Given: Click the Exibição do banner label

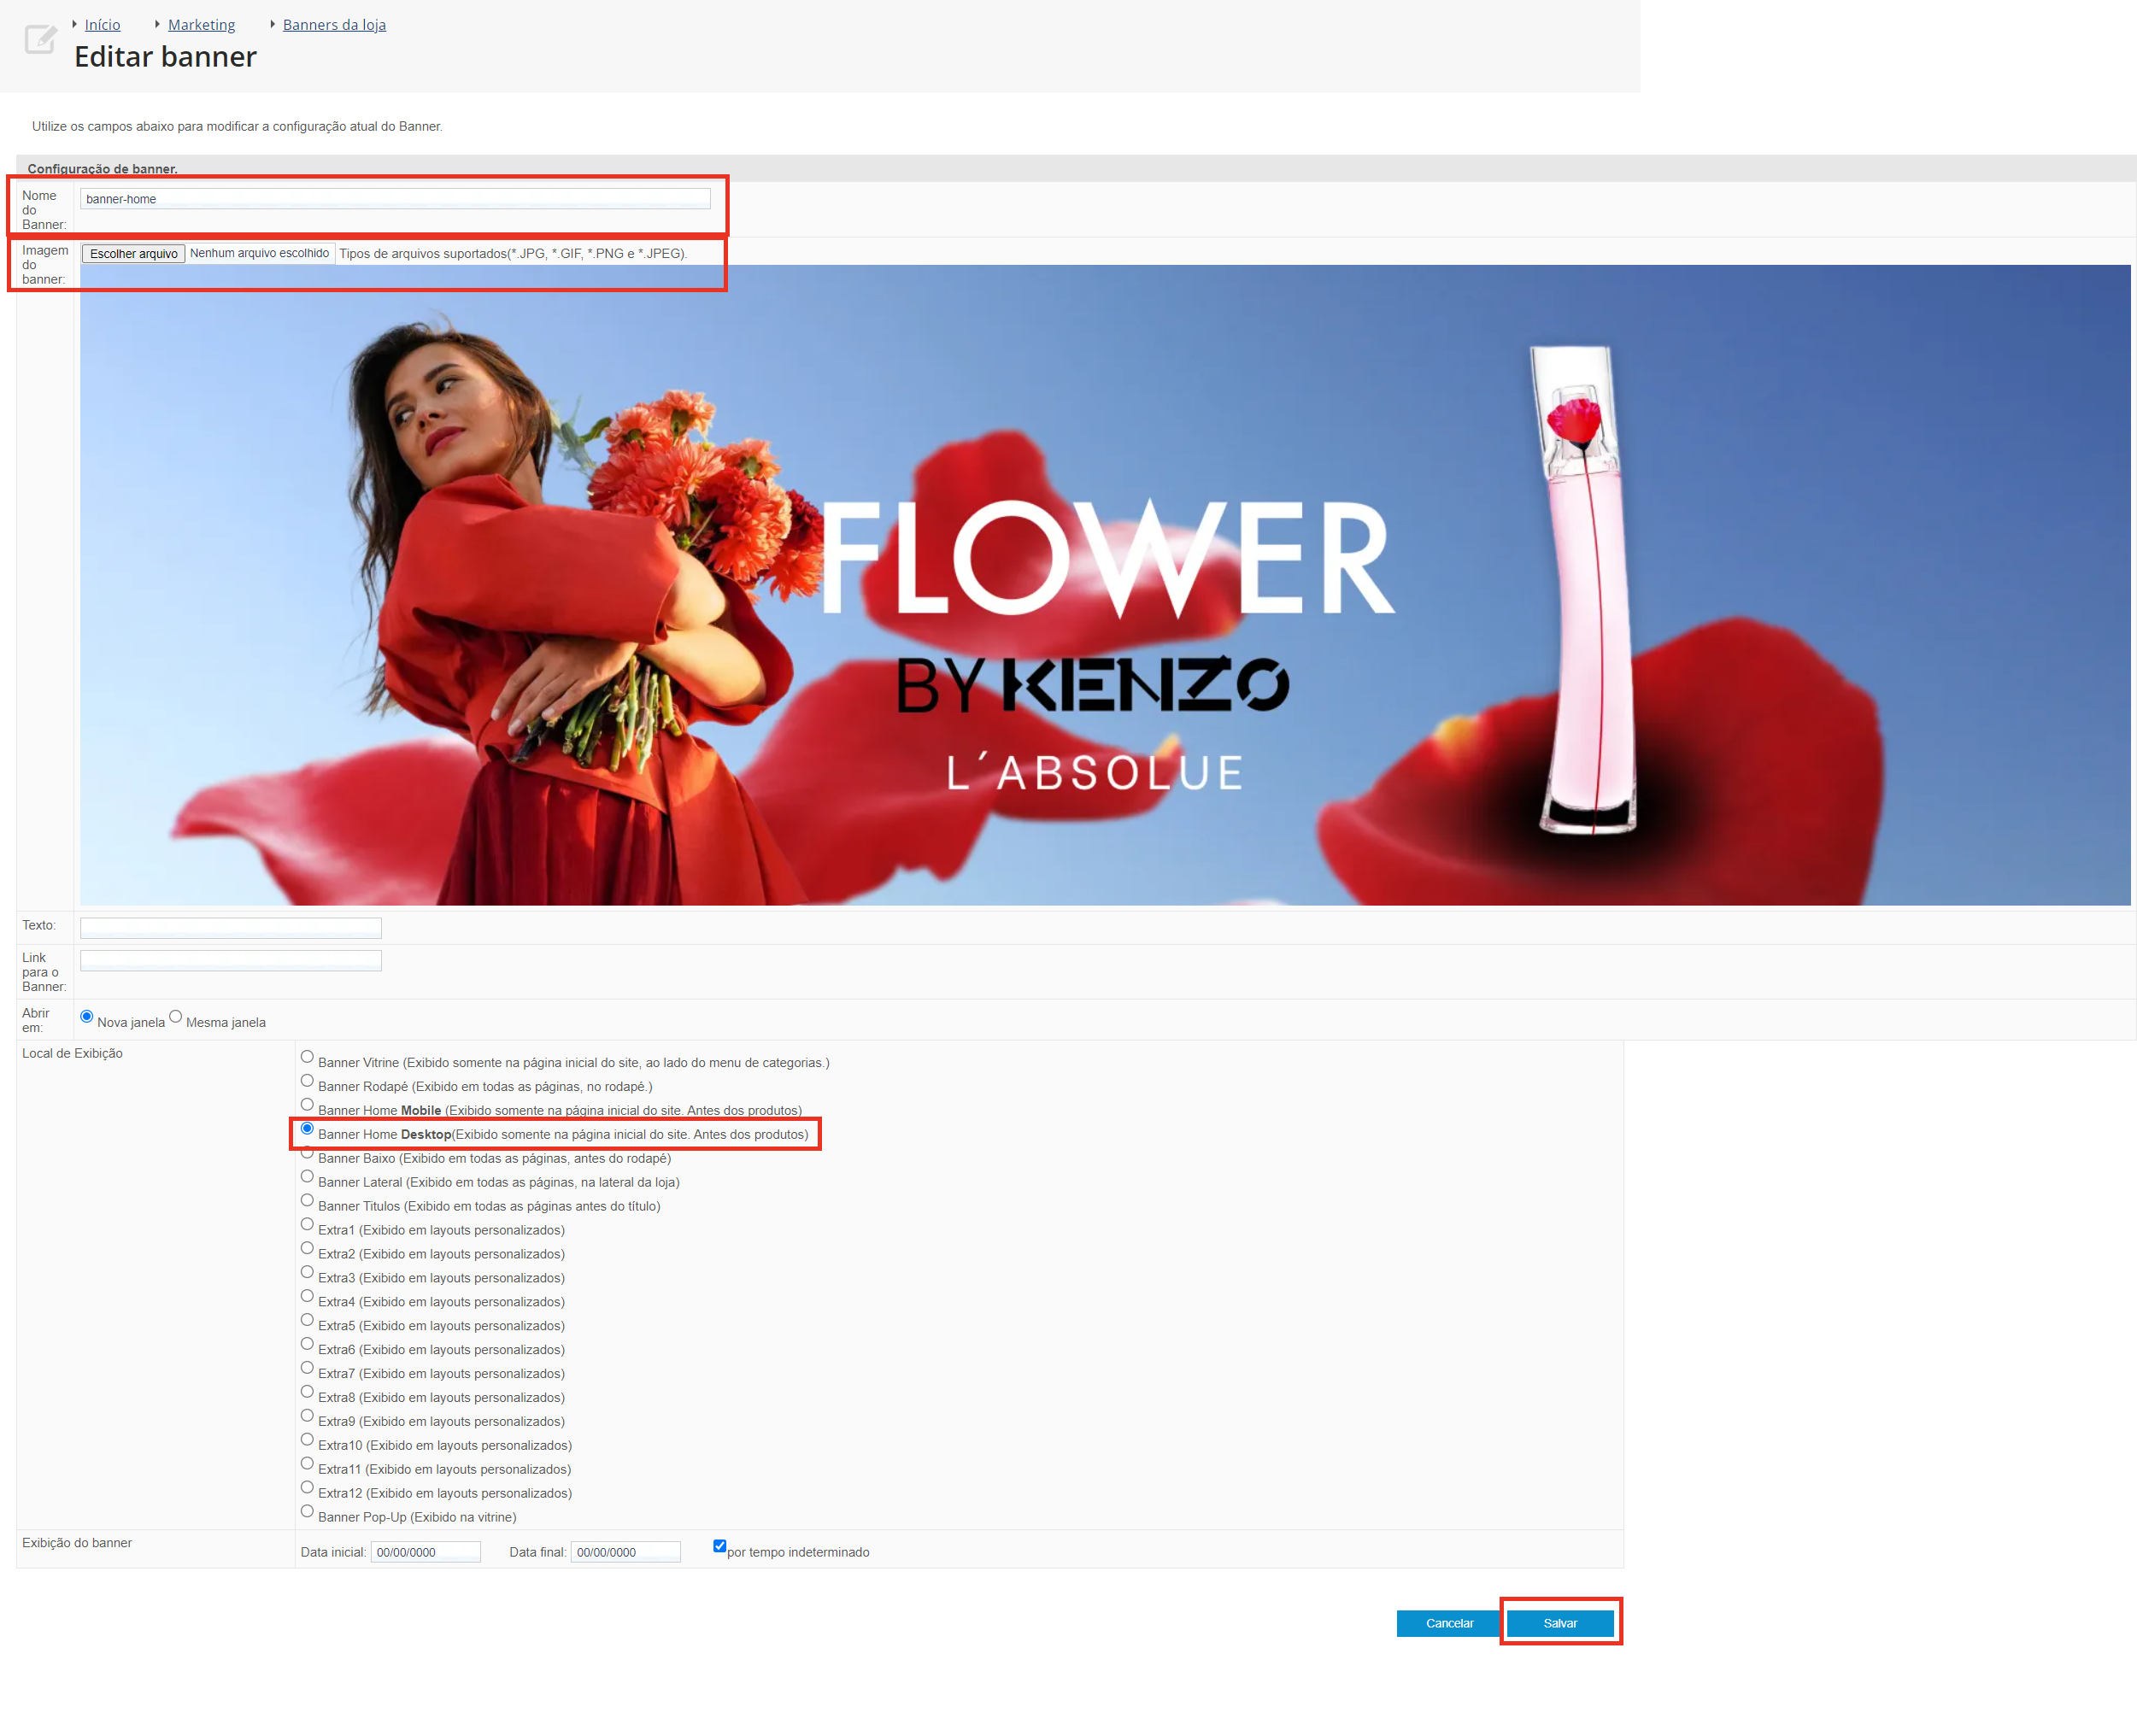Looking at the screenshot, I should pos(77,1544).
